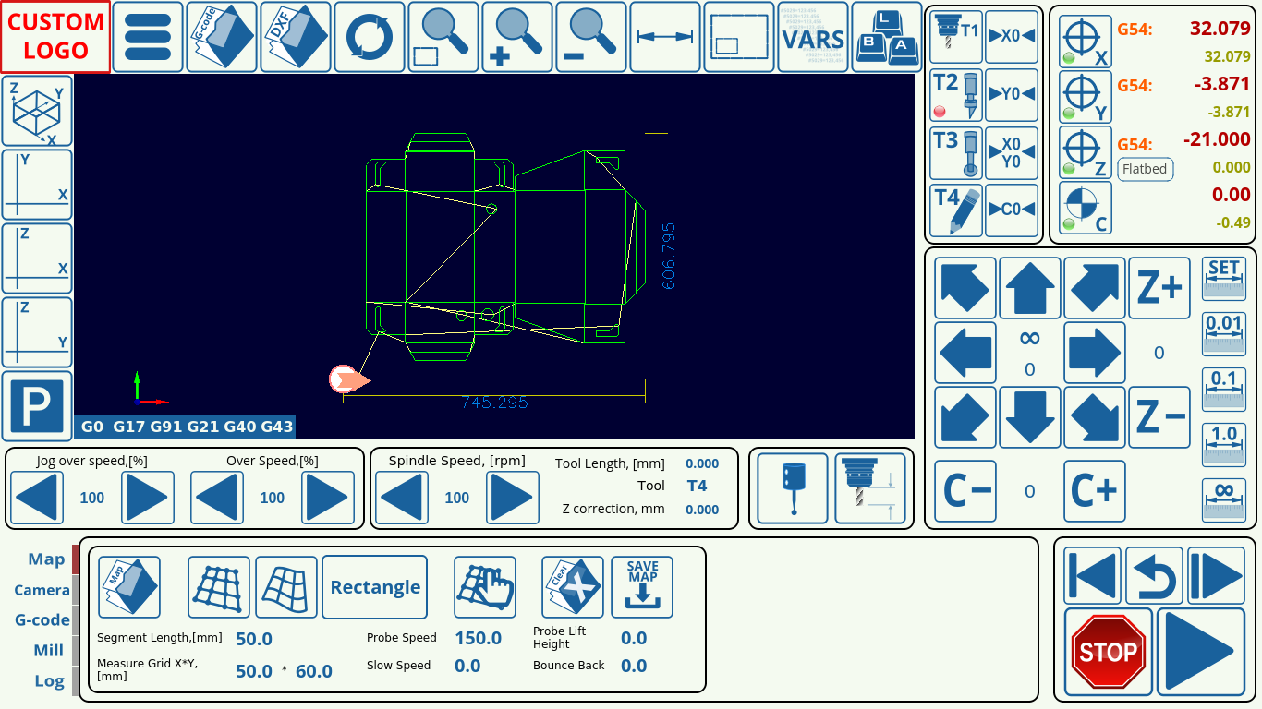Click the Rectangle button
The width and height of the screenshot is (1262, 709).
[375, 587]
